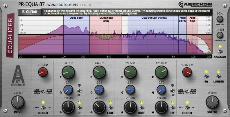Click the HF shelf indicator LED
Viewport: 230px width, 117px height.
point(173,86)
